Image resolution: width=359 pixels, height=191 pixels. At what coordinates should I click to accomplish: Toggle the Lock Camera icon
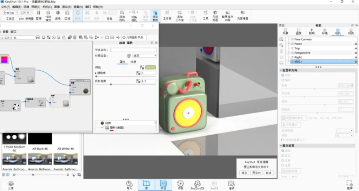point(155,14)
